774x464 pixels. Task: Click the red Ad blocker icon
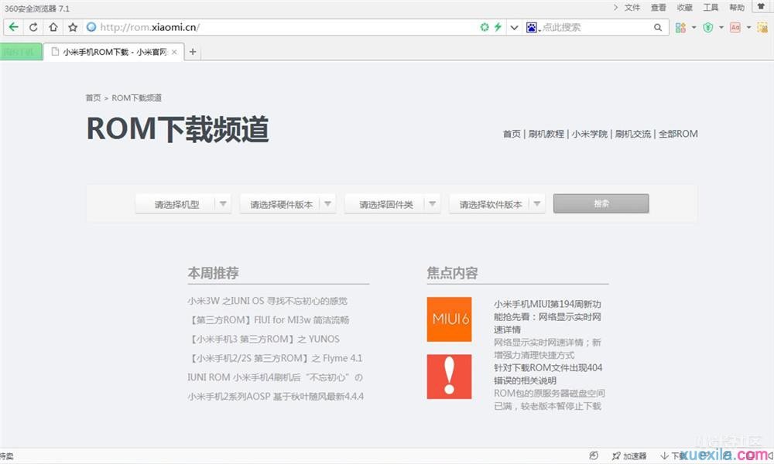coord(735,28)
